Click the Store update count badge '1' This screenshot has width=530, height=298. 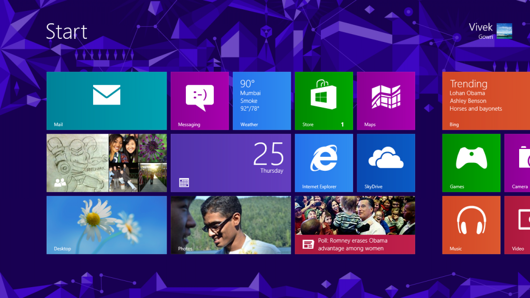click(x=342, y=124)
